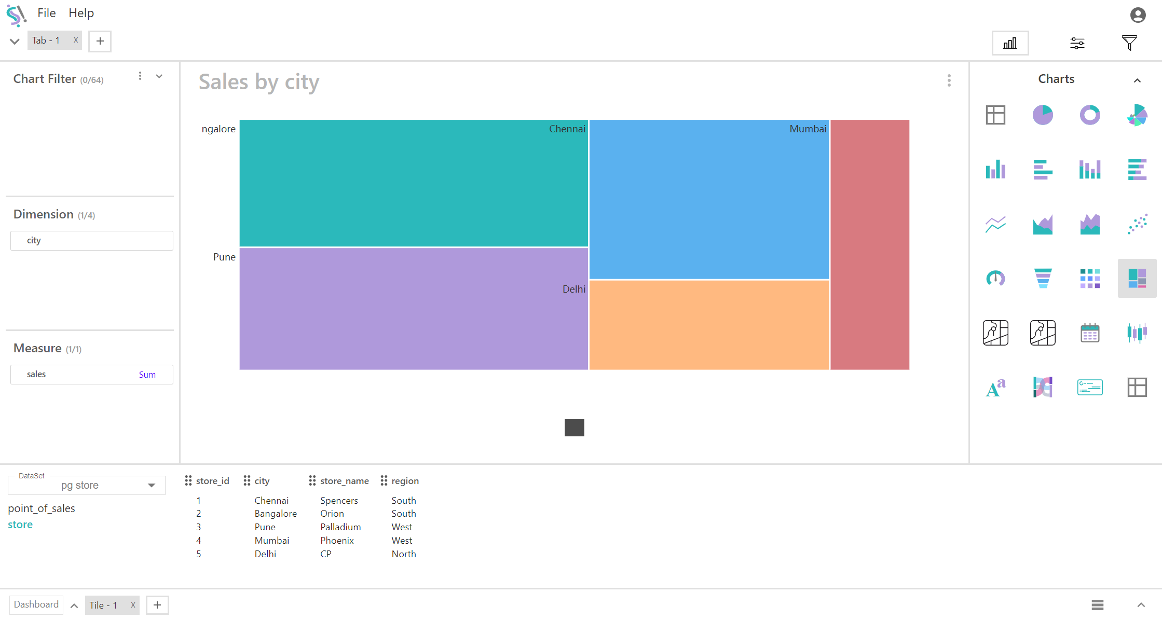This screenshot has height=620, width=1162.
Task: Choose the funnel chart icon
Action: click(1043, 279)
